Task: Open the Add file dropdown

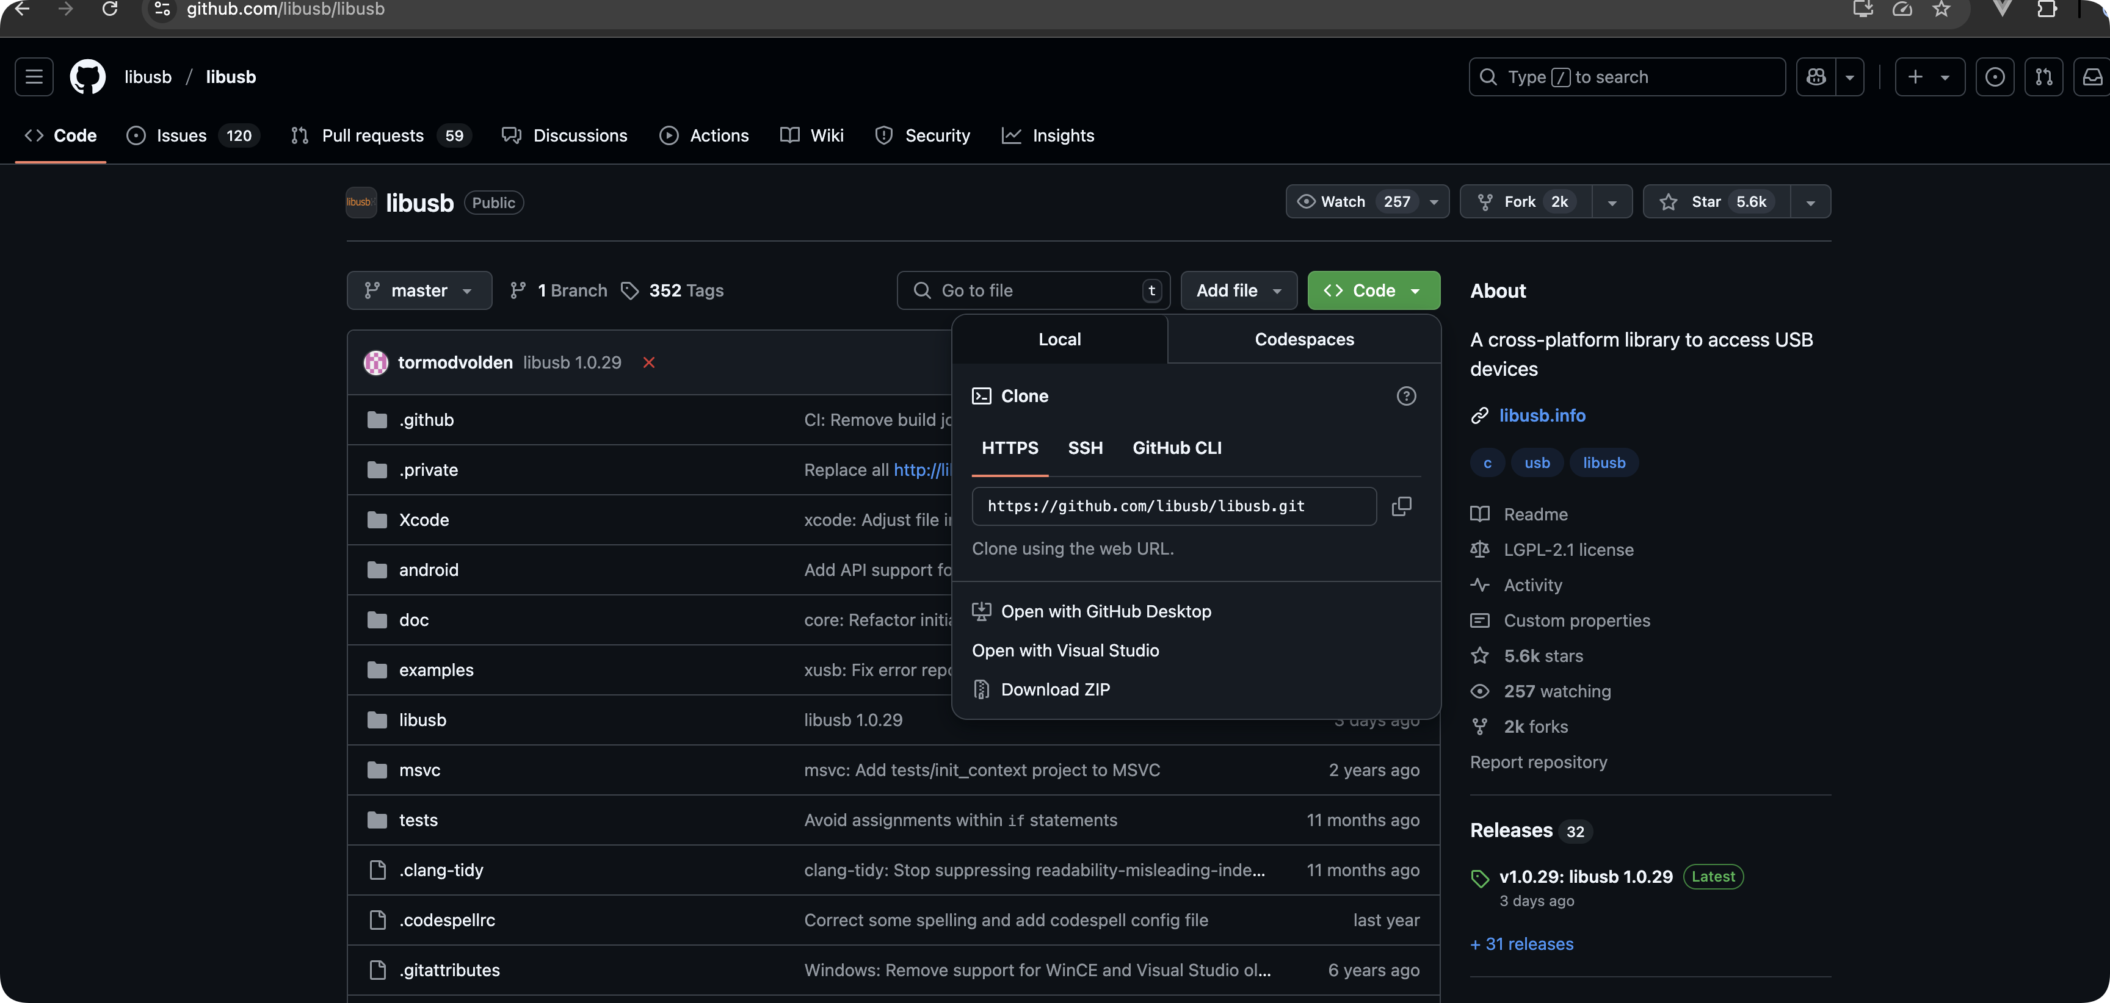Action: click(x=1239, y=290)
